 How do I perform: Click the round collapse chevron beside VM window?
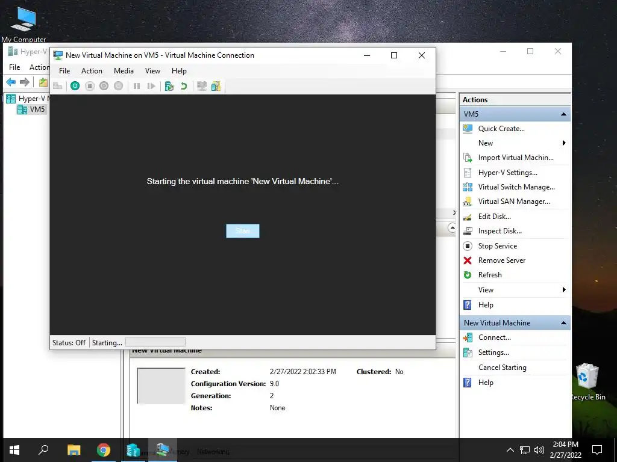(x=452, y=228)
